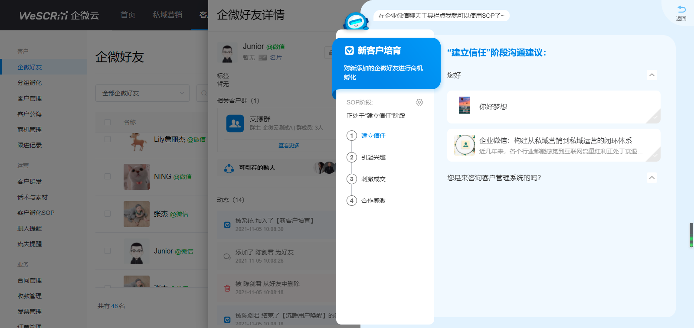The height and width of the screenshot is (328, 694).
Task: Click the 支撑群 group avatar icon
Action: tap(235, 123)
